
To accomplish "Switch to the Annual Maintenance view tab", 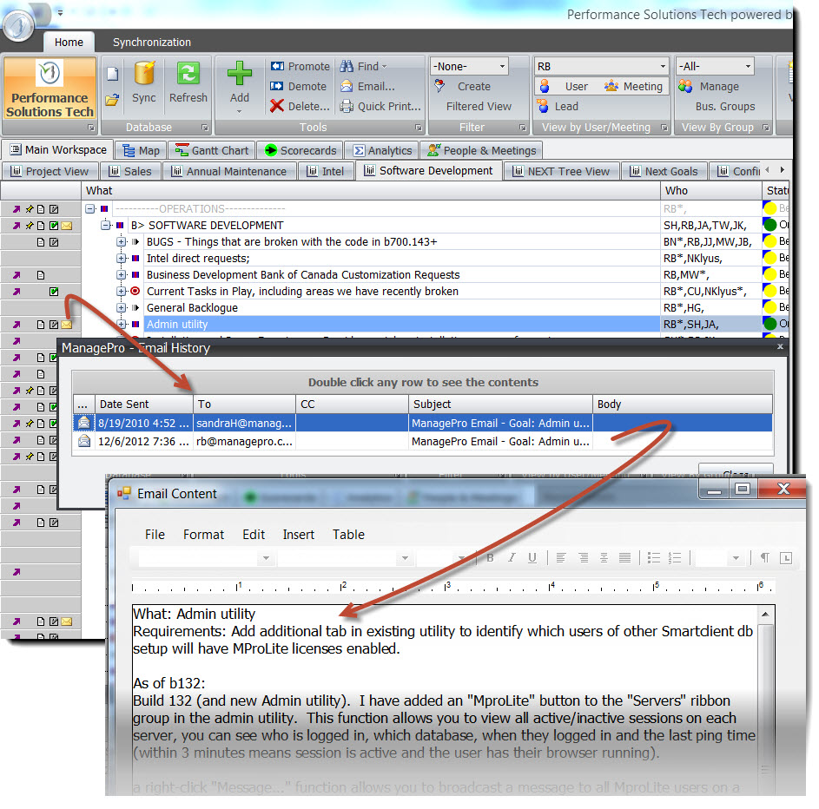I will [x=229, y=171].
